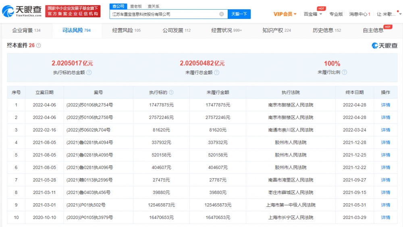Open the 自主信息 tab

pyautogui.click(x=373, y=30)
